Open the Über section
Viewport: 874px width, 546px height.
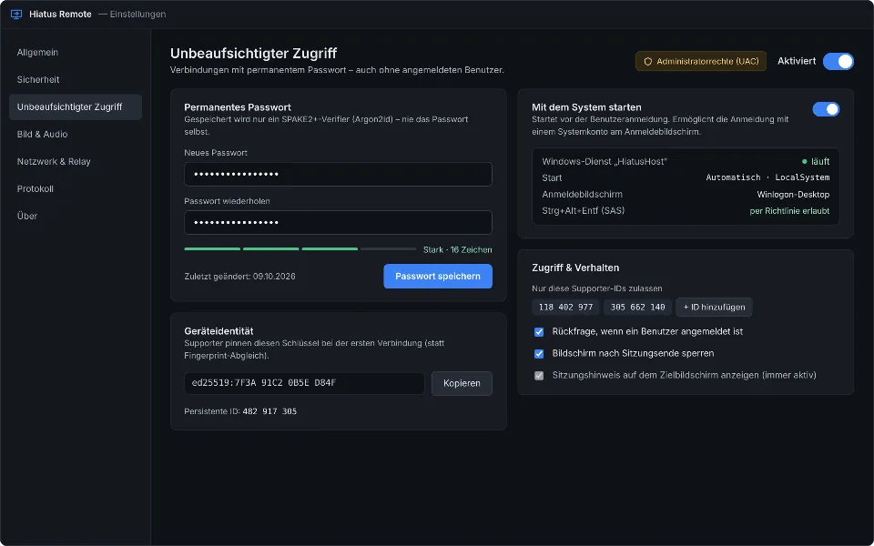[76, 217]
